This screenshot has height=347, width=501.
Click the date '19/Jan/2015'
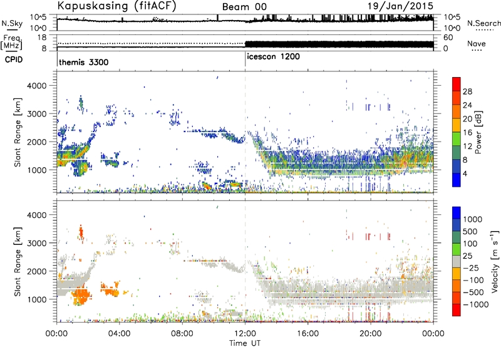pyautogui.click(x=400, y=6)
